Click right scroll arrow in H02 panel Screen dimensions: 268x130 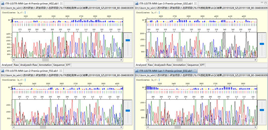[x=121, y=60]
